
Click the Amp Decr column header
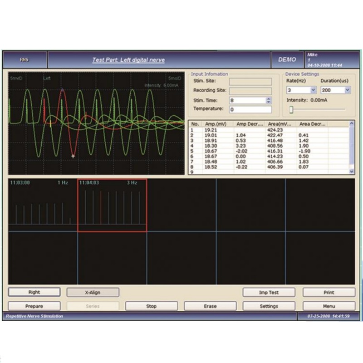(x=250, y=124)
